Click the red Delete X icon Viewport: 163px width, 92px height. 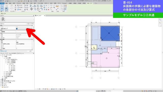[49, 9]
